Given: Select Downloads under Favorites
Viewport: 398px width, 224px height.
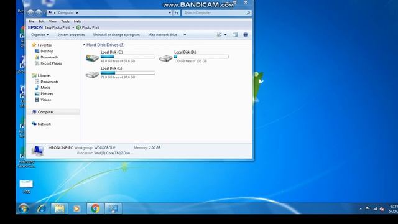Looking at the screenshot, I should (49, 57).
